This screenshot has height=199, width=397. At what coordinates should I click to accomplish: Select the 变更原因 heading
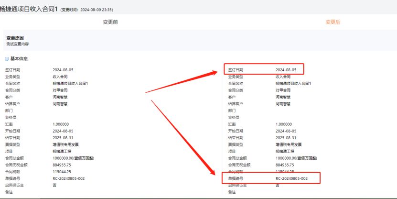point(15,38)
